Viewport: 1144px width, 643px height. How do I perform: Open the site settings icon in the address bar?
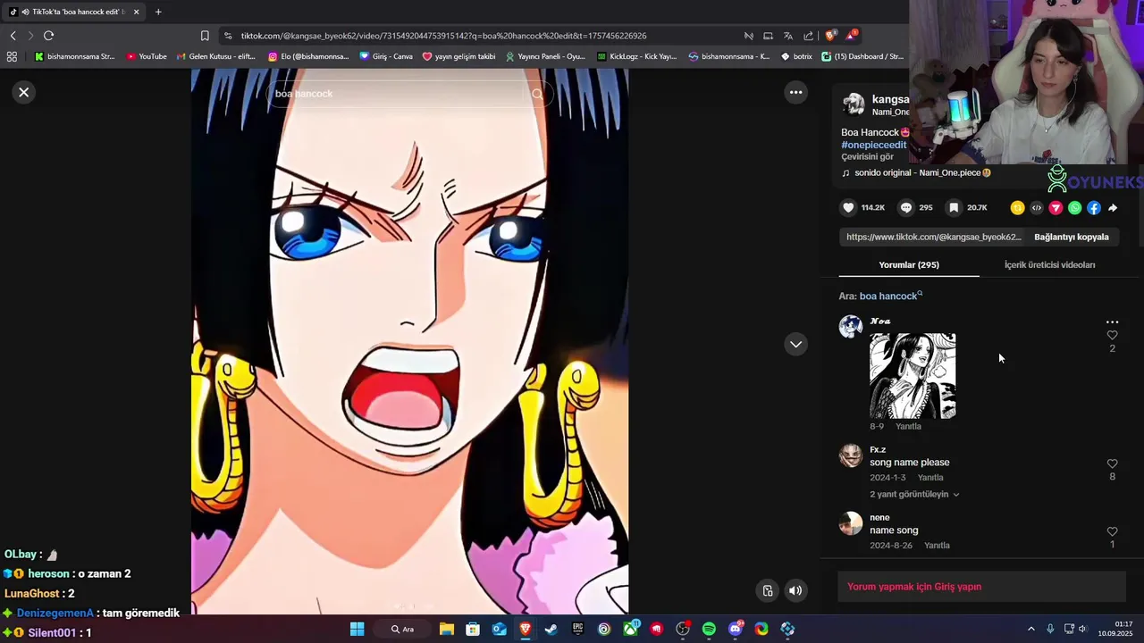[228, 36]
